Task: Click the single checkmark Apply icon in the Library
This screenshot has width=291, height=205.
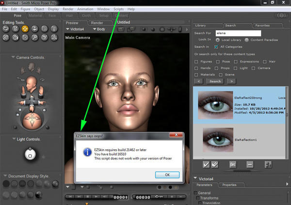Action: click(x=206, y=164)
